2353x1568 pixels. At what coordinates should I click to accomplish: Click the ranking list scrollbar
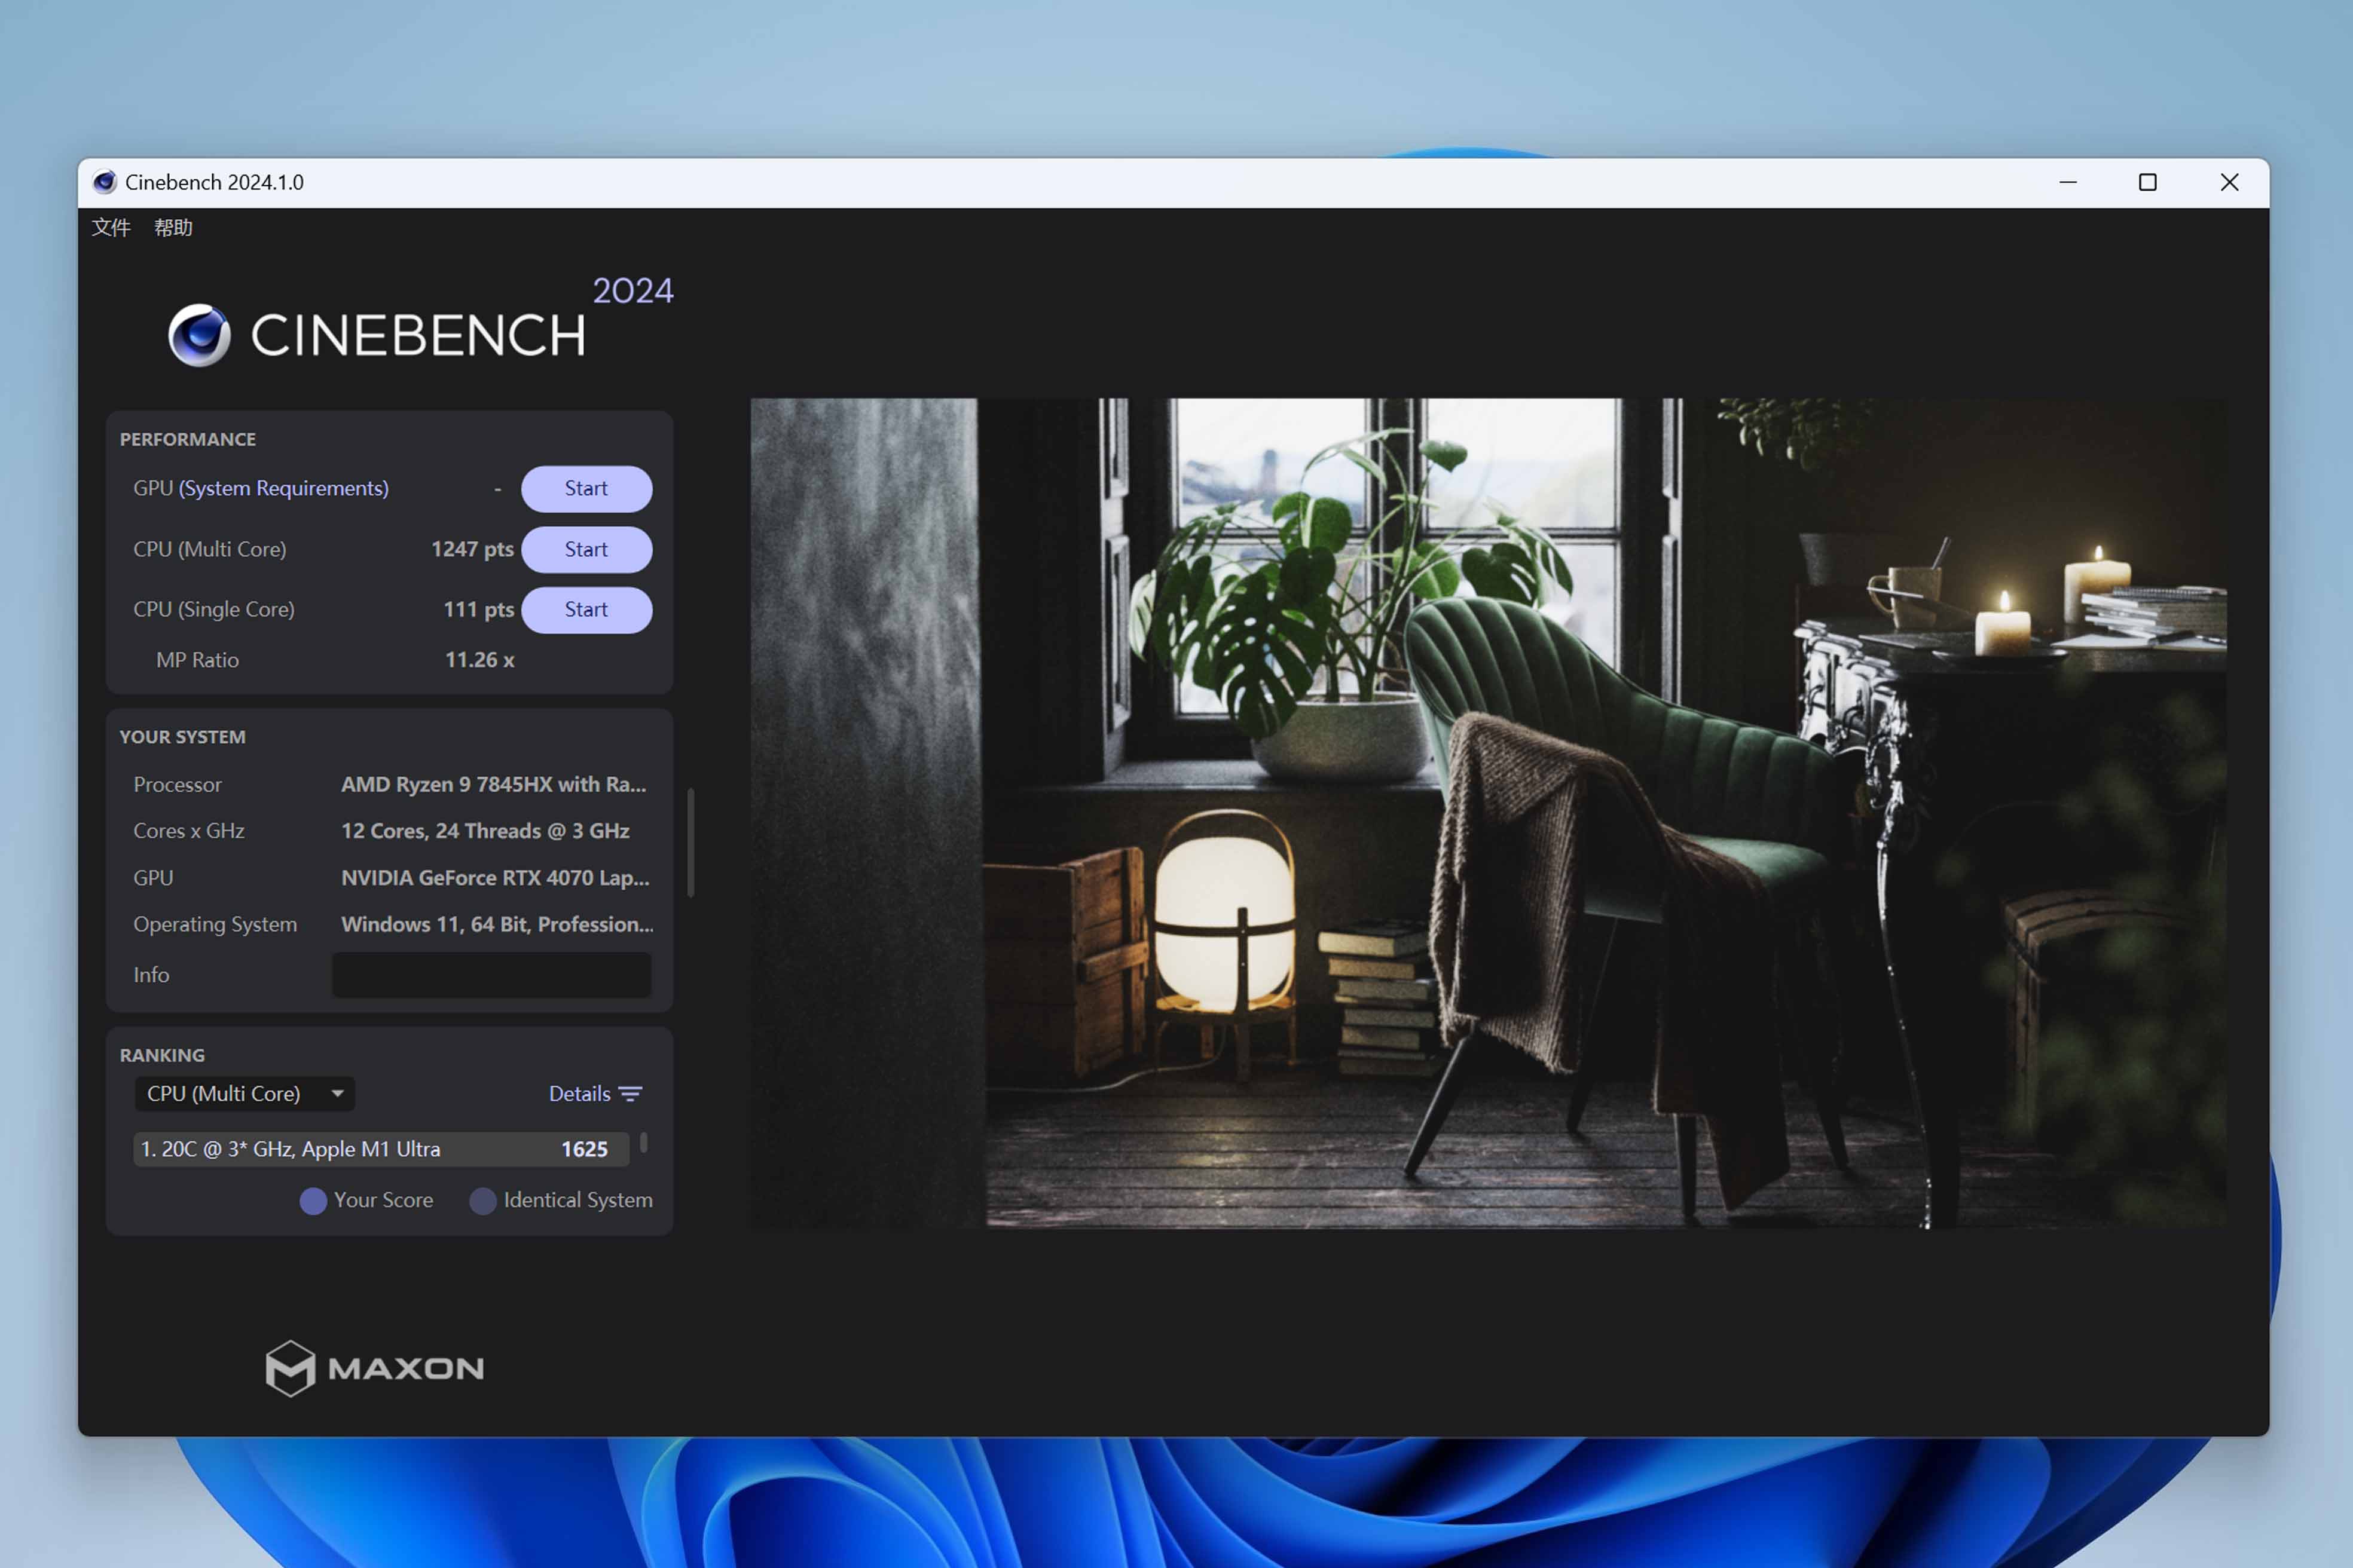point(643,1143)
